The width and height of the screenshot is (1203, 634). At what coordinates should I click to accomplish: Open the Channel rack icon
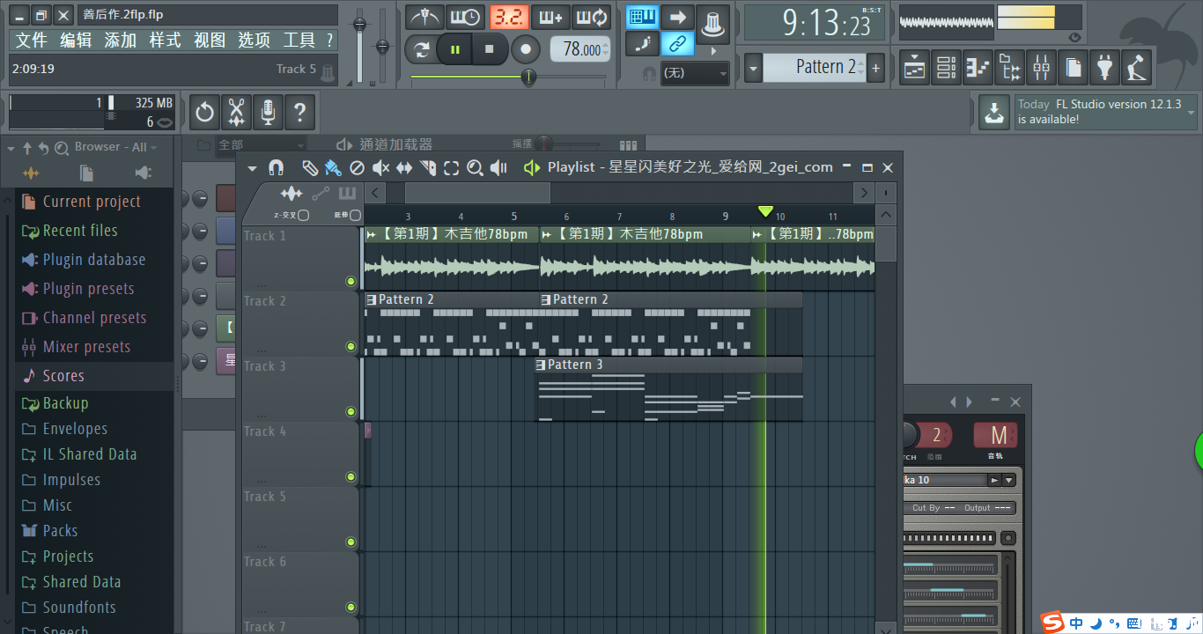coord(946,67)
